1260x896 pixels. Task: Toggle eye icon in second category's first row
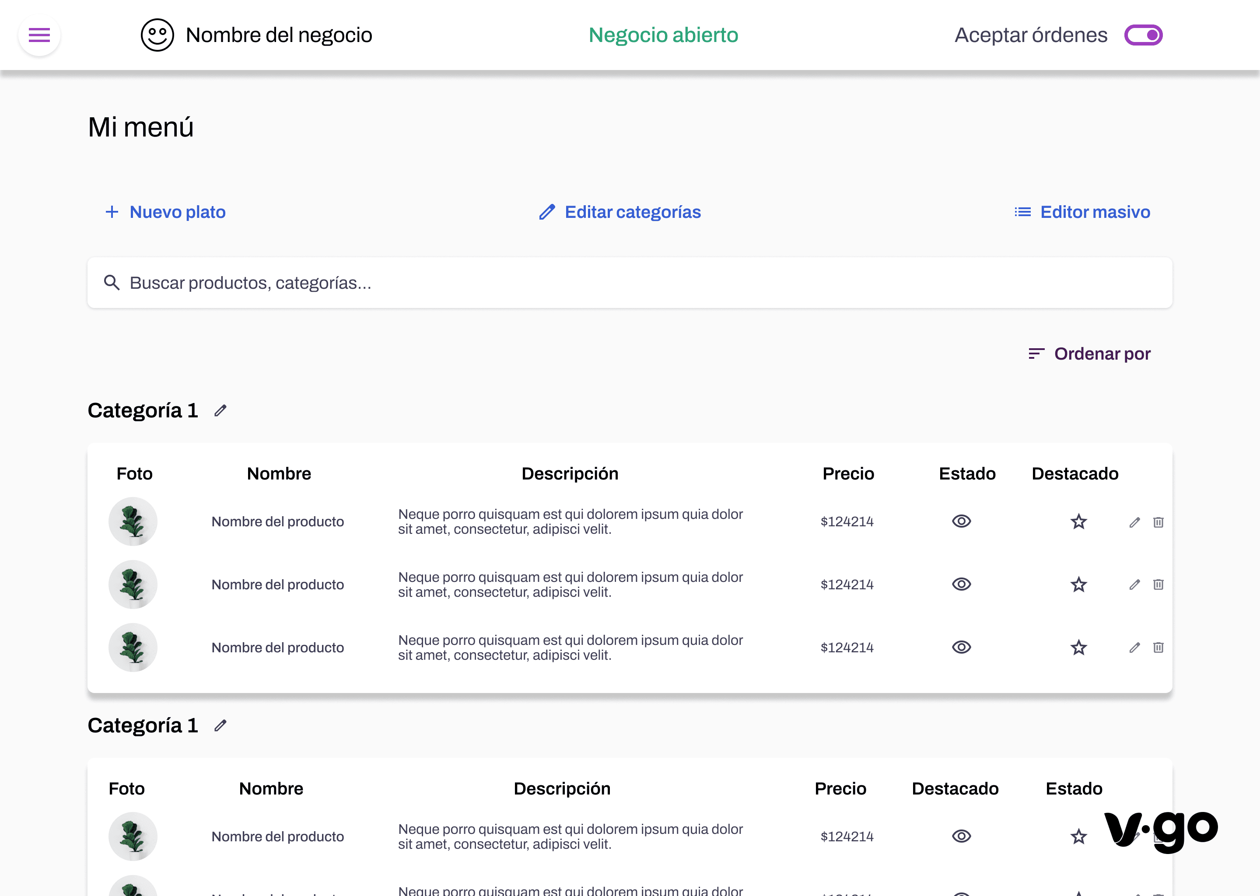pos(962,836)
